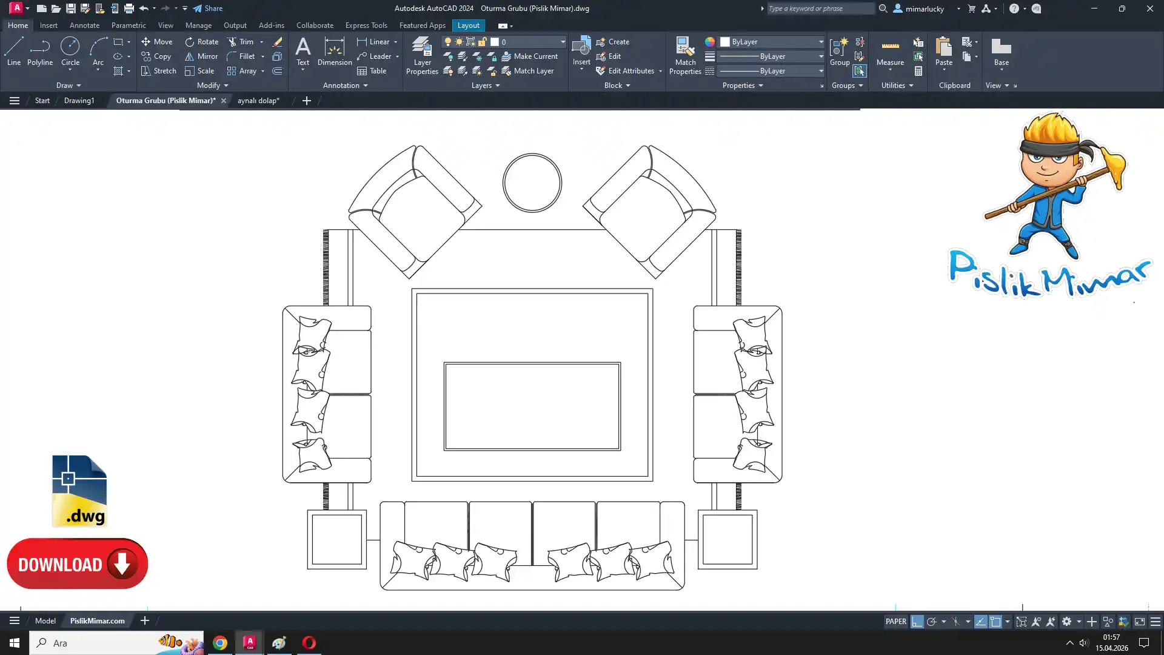The image size is (1164, 655).
Task: Click the Match Properties tool
Action: pyautogui.click(x=685, y=55)
